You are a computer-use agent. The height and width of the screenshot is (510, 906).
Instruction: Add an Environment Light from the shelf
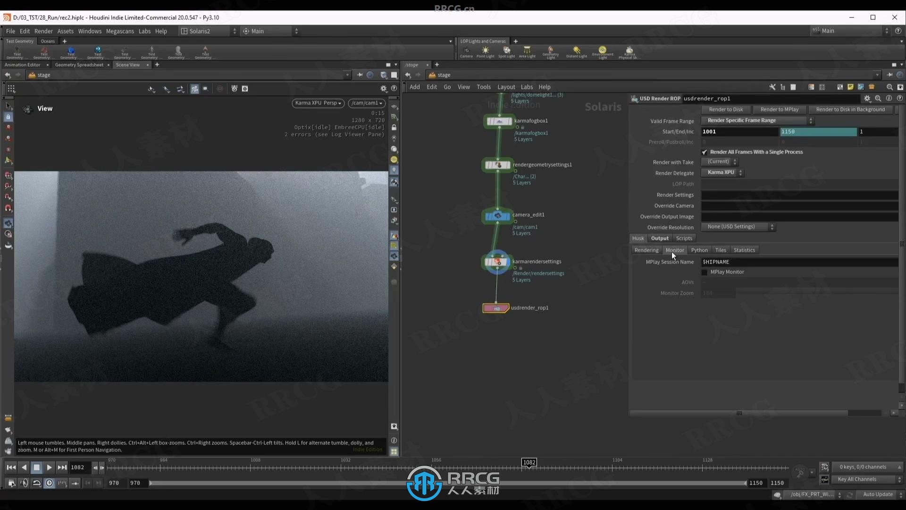(603, 52)
